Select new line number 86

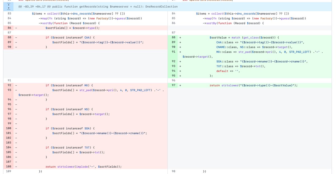173,23
